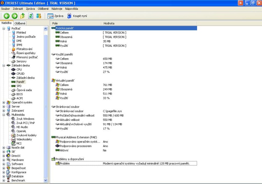Switch to the Oblíbené sidebar tab
The image size is (262, 184).
click(x=20, y=23)
